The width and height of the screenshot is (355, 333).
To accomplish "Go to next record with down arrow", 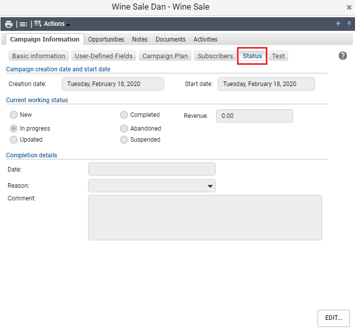I will 349,23.
